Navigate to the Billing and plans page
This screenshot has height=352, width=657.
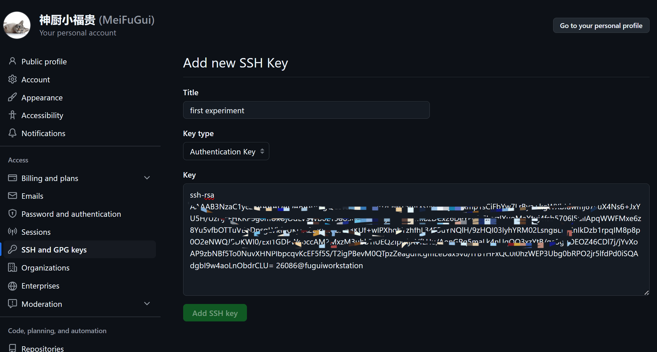pos(50,178)
